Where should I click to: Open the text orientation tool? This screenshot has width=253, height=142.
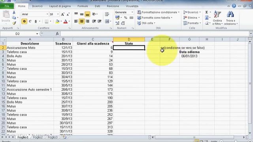pyautogui.click(x=94, y=14)
